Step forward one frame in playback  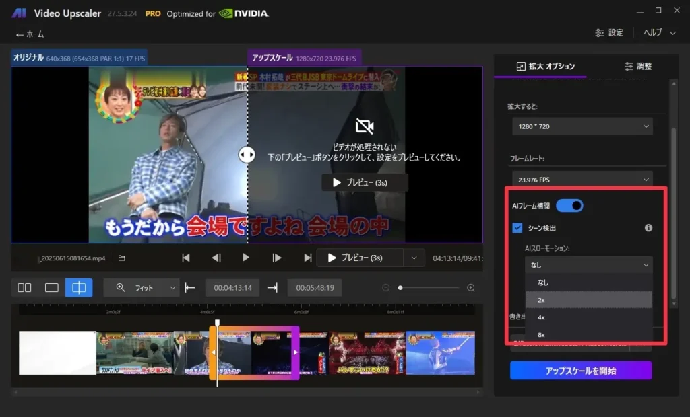click(x=277, y=258)
